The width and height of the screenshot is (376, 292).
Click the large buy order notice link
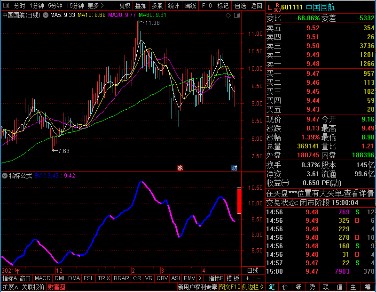point(320,193)
